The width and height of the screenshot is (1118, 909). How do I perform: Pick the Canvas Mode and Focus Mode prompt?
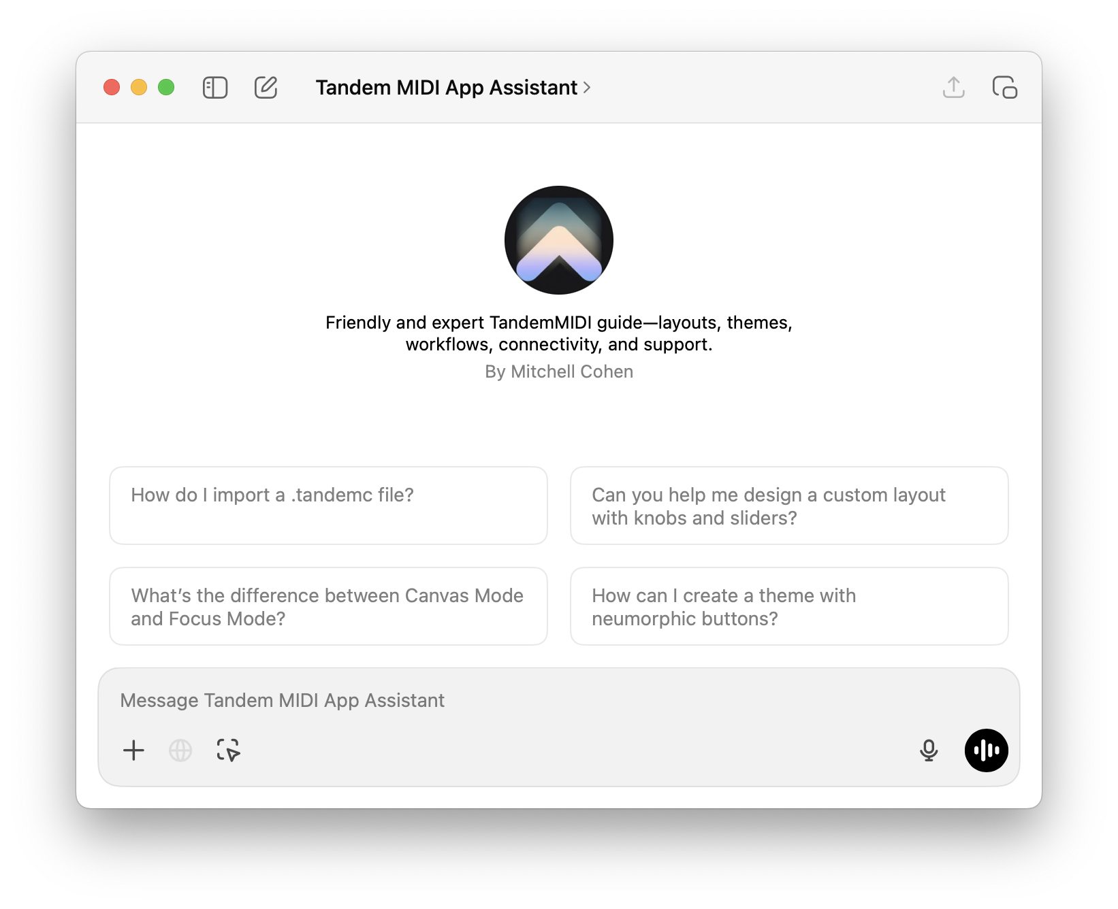point(328,606)
